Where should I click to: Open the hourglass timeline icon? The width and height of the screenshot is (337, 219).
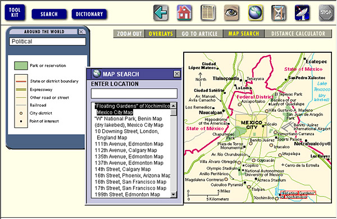click(279, 13)
